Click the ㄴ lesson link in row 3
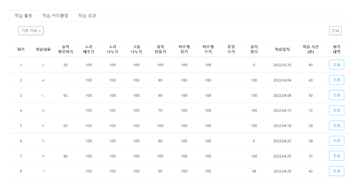Image resolution: width=360 pixels, height=194 pixels. (43, 95)
